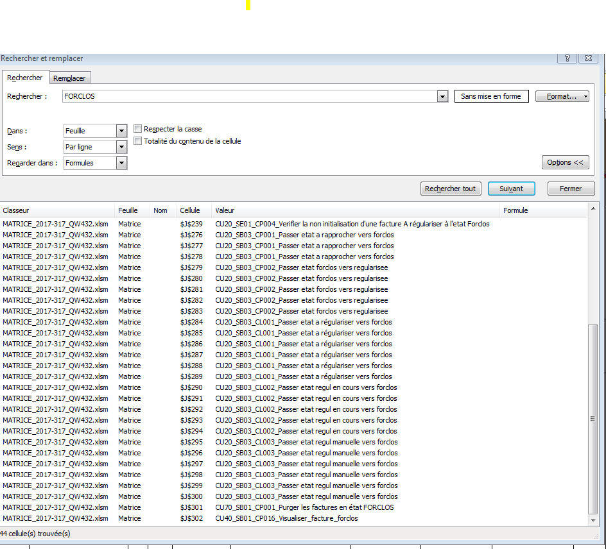Select result row for cell $J$278

294,257
